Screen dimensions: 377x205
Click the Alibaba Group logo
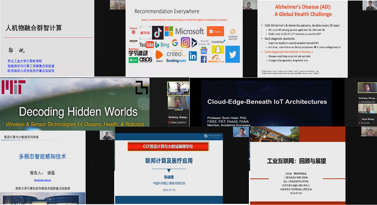pyautogui.click(x=216, y=59)
